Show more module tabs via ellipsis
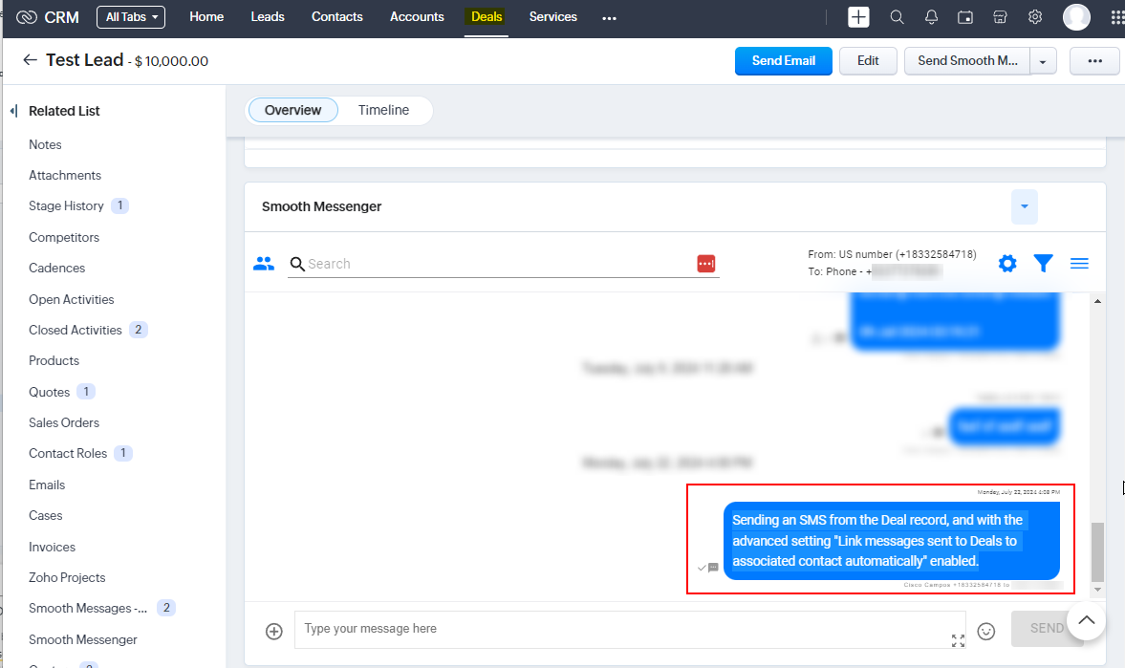This screenshot has width=1125, height=668. click(609, 18)
